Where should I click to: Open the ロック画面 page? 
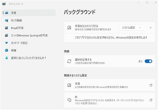[29, 20]
